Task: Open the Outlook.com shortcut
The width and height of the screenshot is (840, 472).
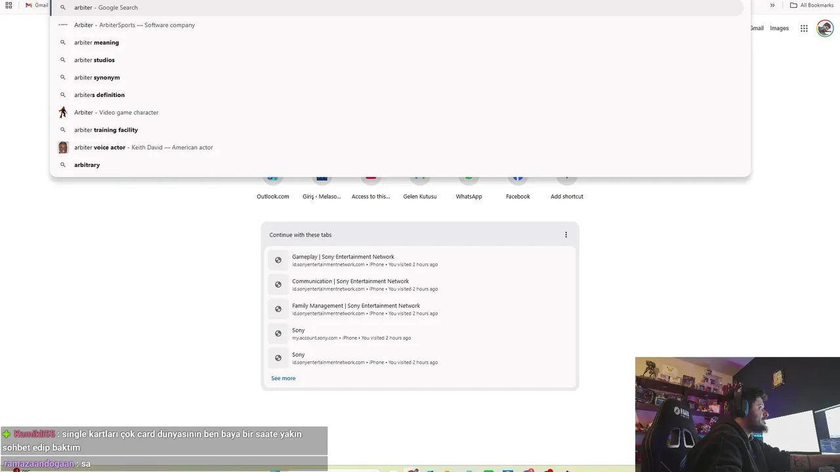Action: [x=273, y=187]
